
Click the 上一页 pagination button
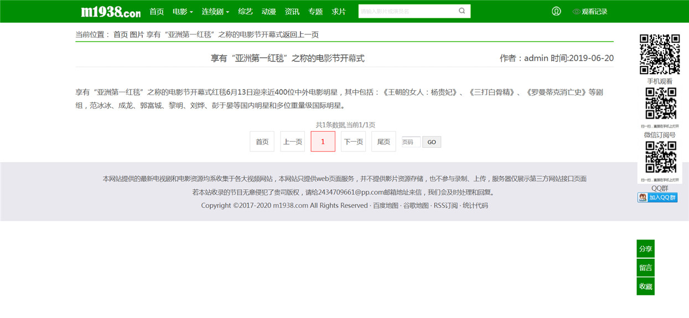[293, 142]
